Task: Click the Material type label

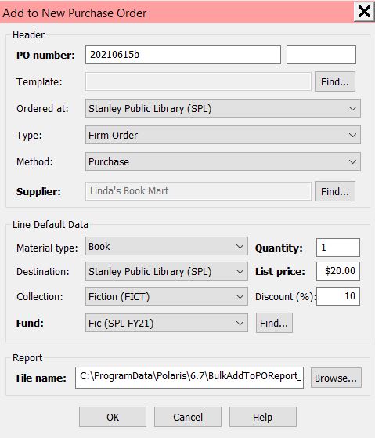Action: [x=47, y=248]
